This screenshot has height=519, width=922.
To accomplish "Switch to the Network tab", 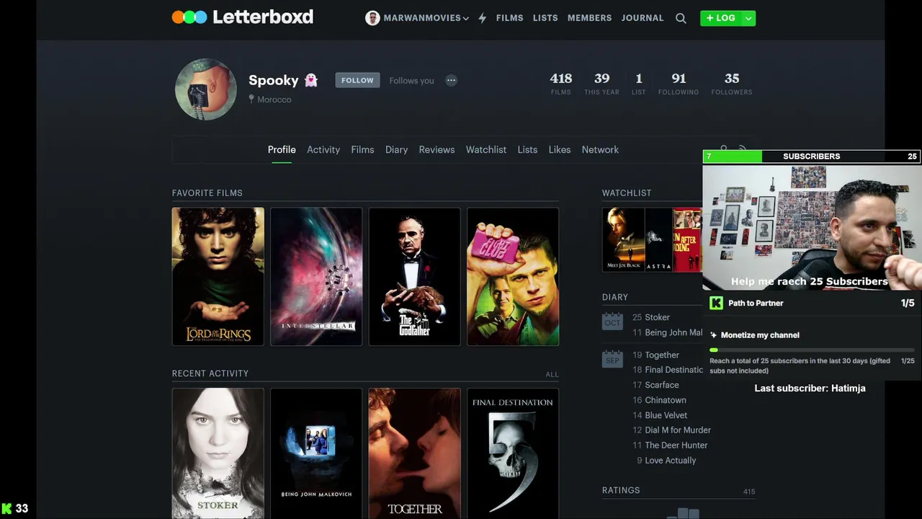I will click(600, 150).
